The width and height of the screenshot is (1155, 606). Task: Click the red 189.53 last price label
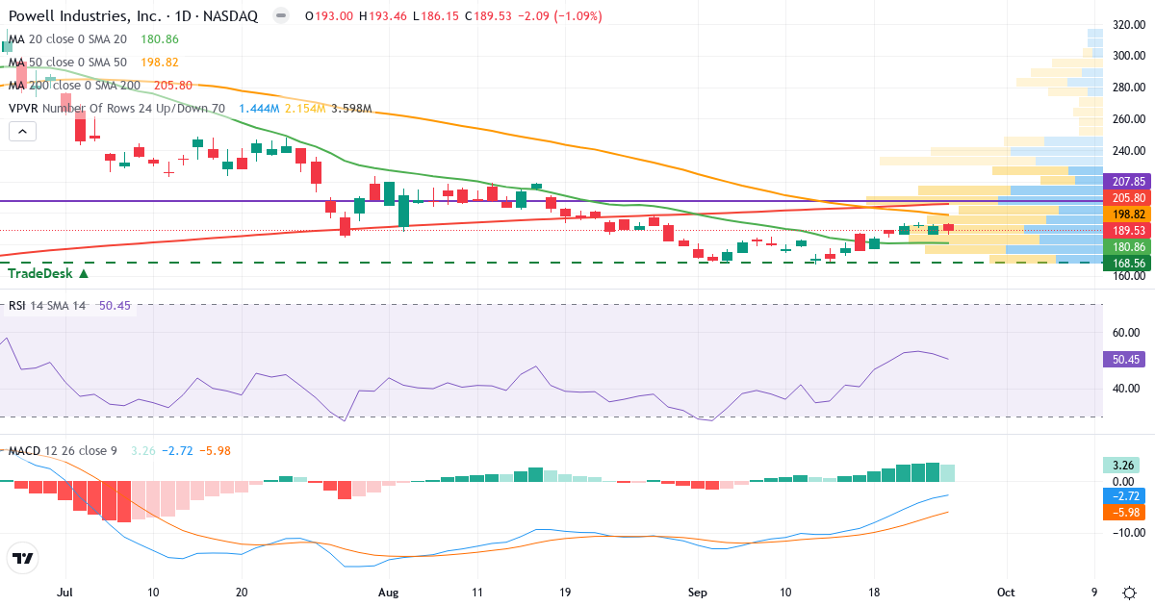tap(1127, 231)
